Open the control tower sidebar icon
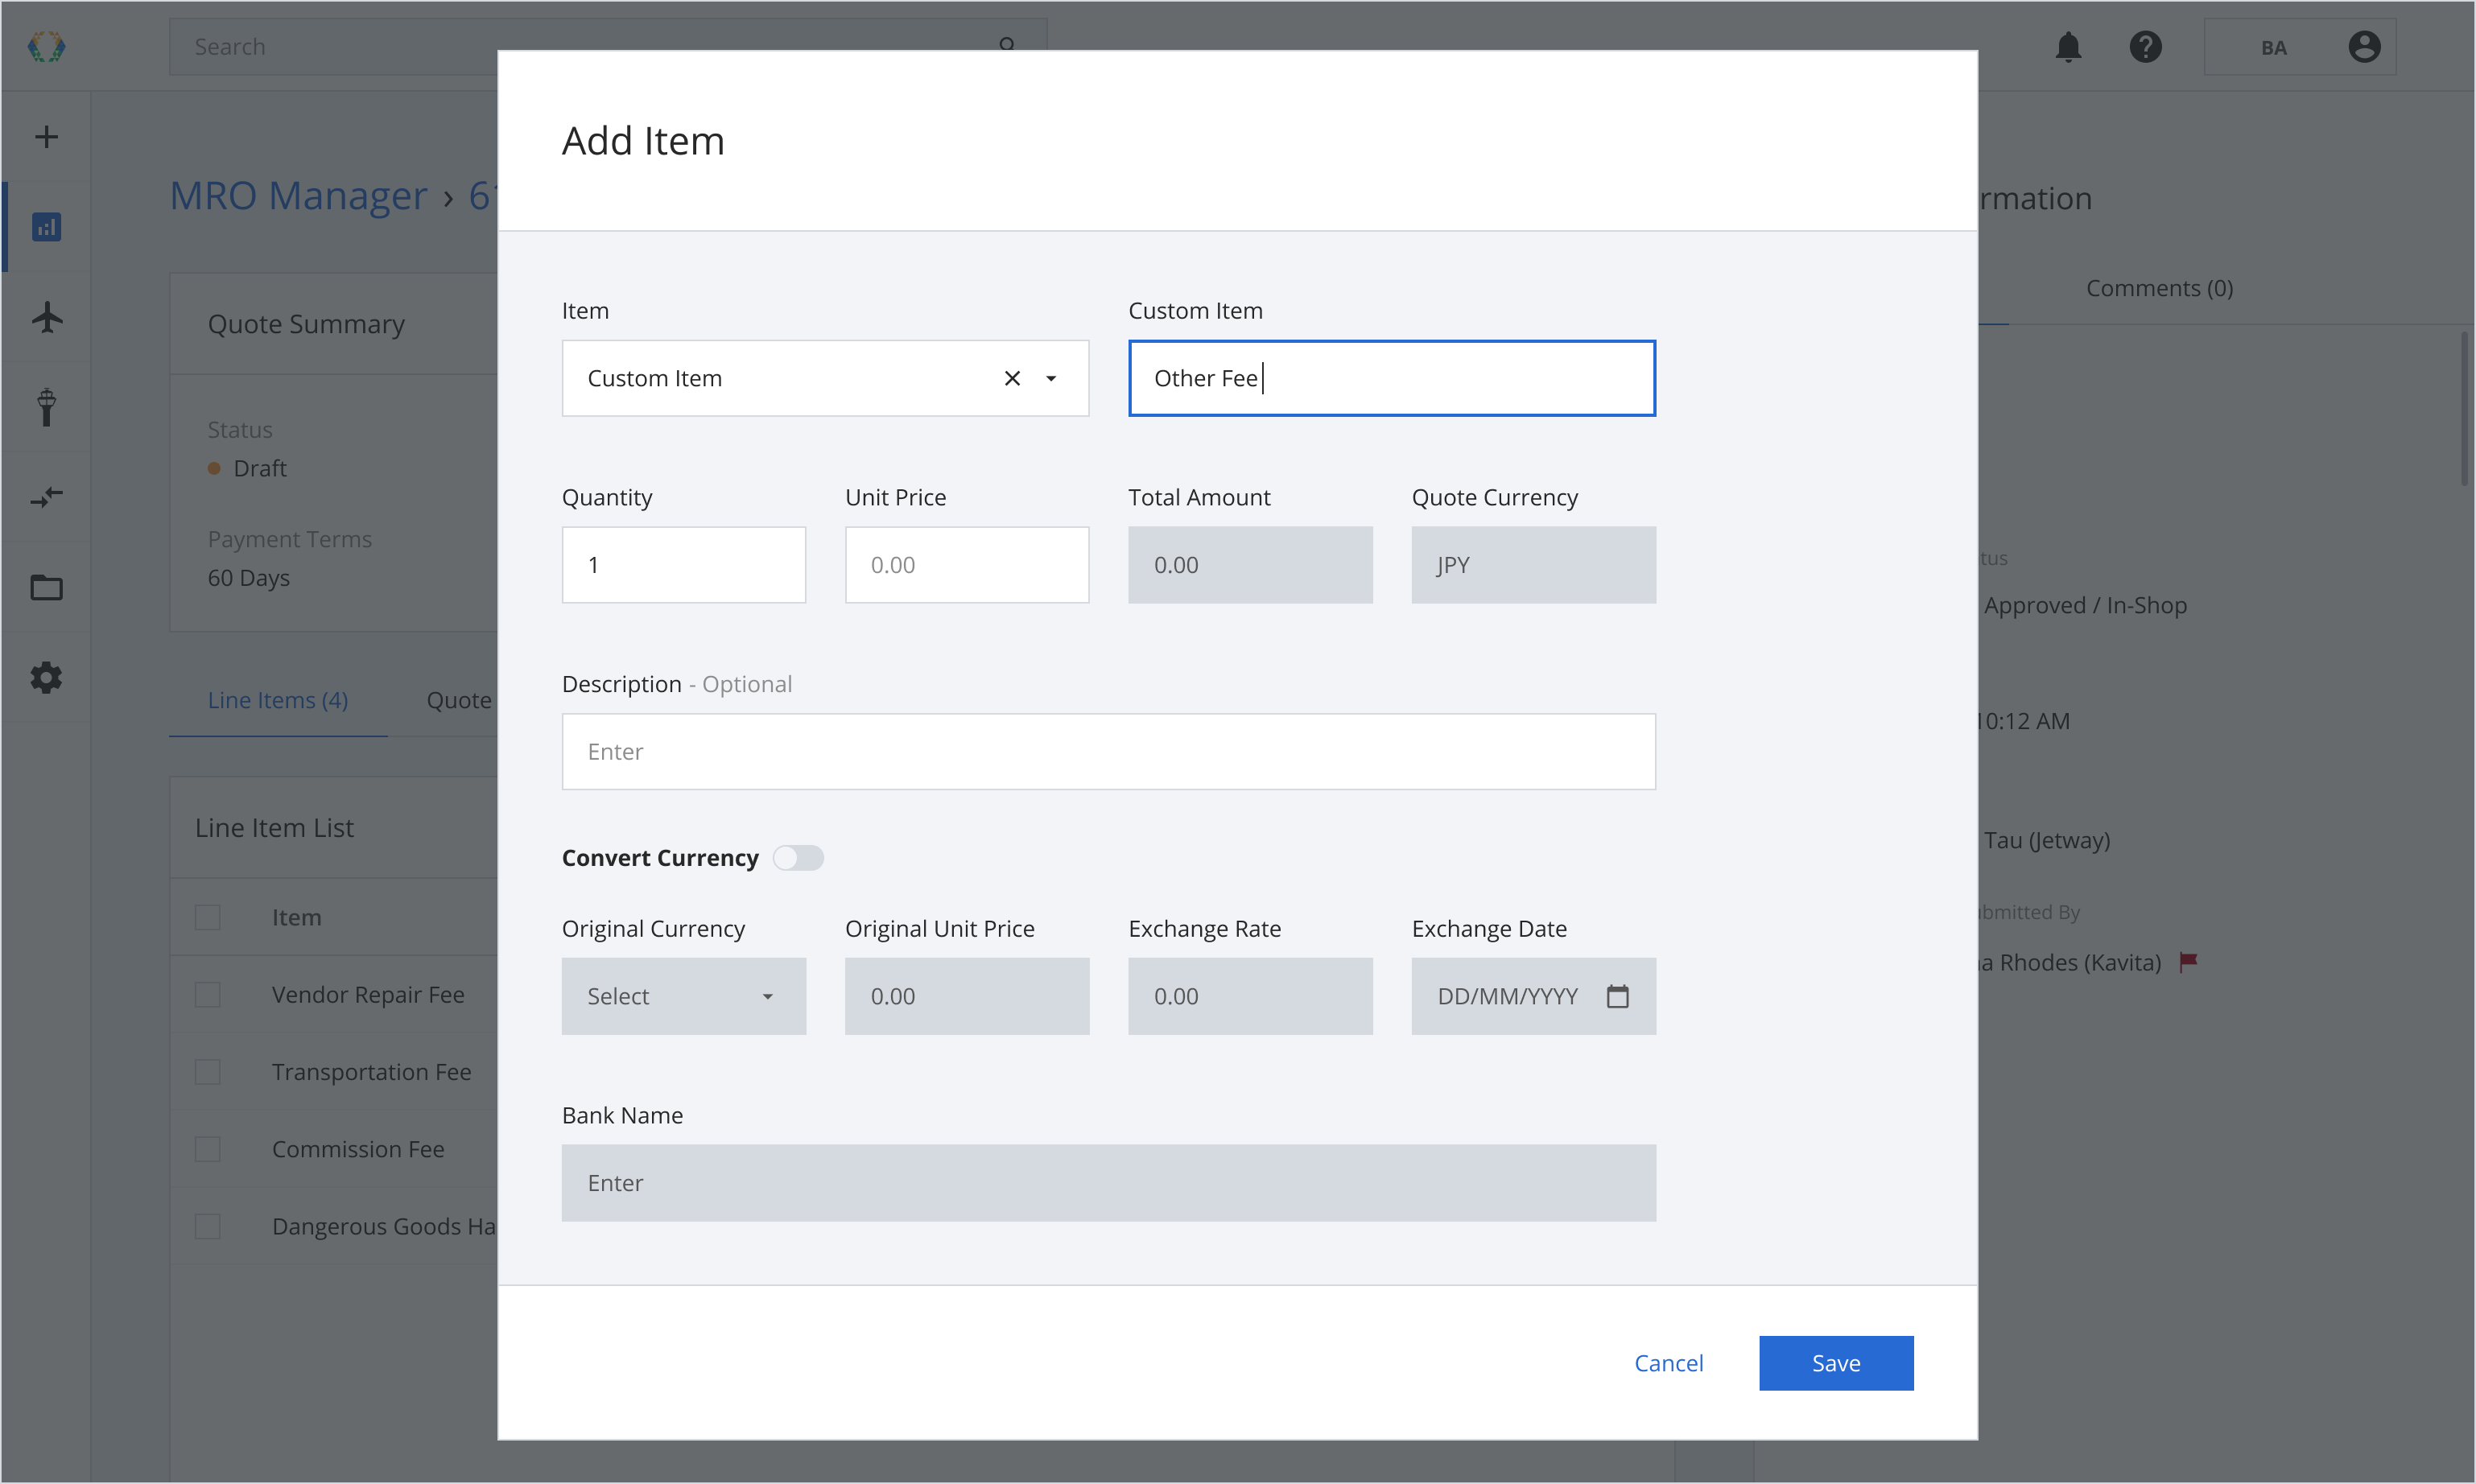Viewport: 2476px width, 1484px height. [x=46, y=407]
